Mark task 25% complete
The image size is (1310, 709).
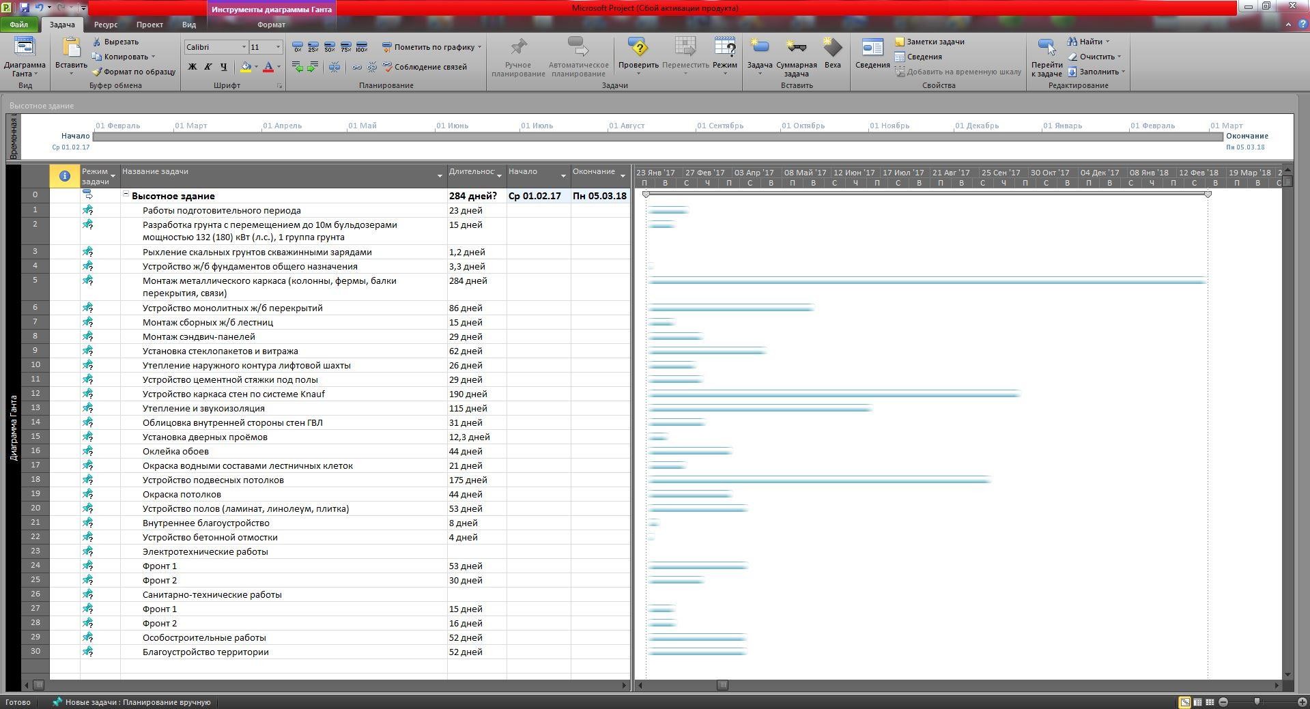(x=313, y=47)
